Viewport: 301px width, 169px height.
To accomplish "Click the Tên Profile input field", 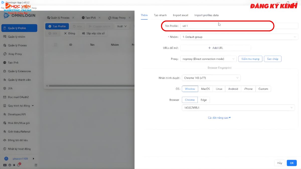I will tap(226, 26).
